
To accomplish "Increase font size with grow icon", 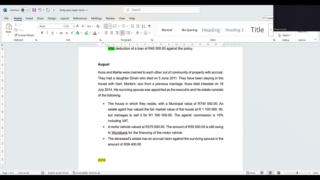I will pos(78,26).
